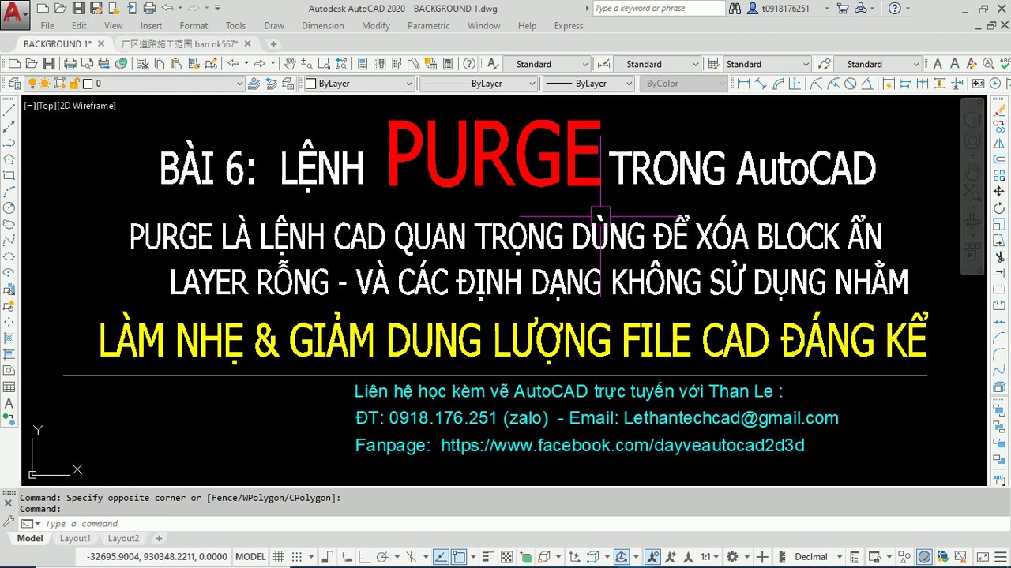Image resolution: width=1011 pixels, height=568 pixels.
Task: Toggle Transparency display in status bar
Action: point(506,557)
